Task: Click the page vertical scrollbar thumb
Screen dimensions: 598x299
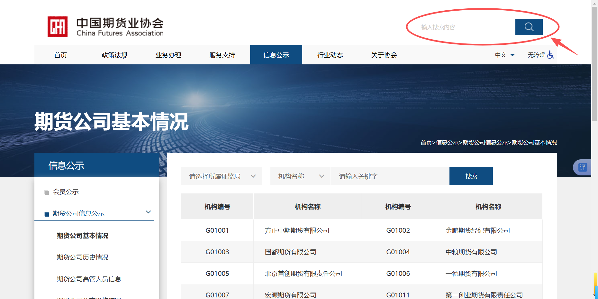Action: coord(594,64)
